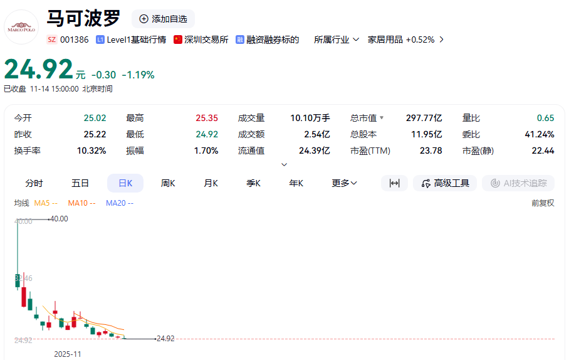This screenshot has width=569, height=360.
Task: Click the AI技术追踪 button
Action: pyautogui.click(x=518, y=183)
